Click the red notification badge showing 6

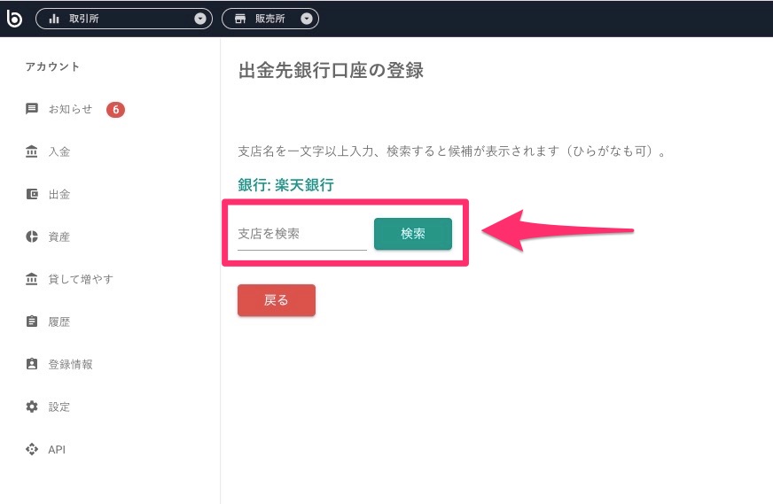(x=115, y=109)
